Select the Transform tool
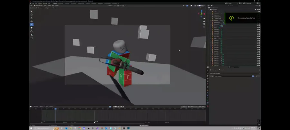This screenshot has width=290, height=130. tap(32, 28)
